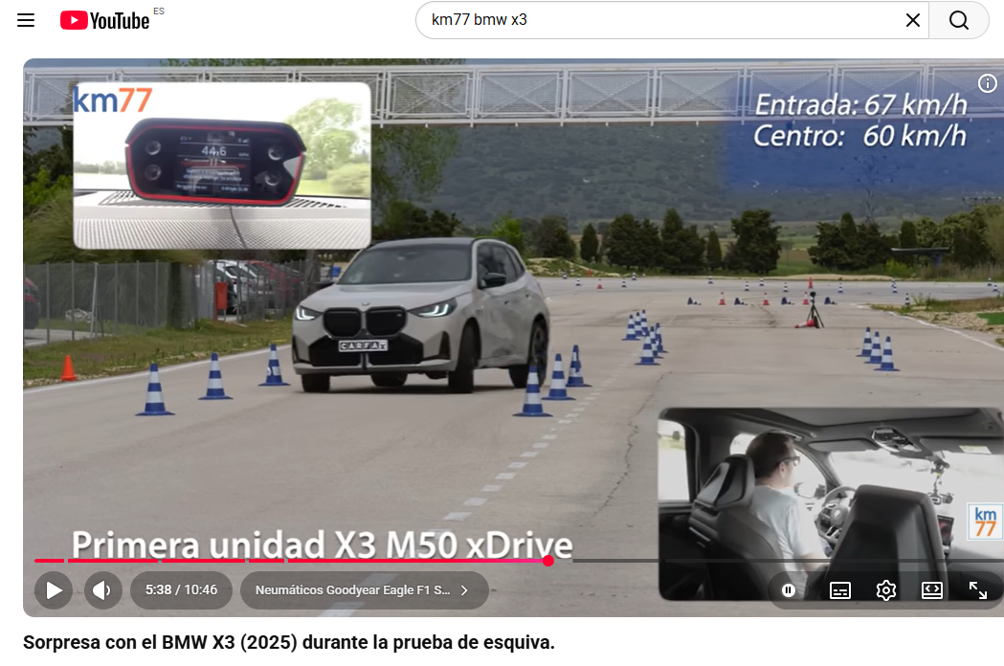
Task: Toggle the autoplay control
Action: [x=788, y=590]
